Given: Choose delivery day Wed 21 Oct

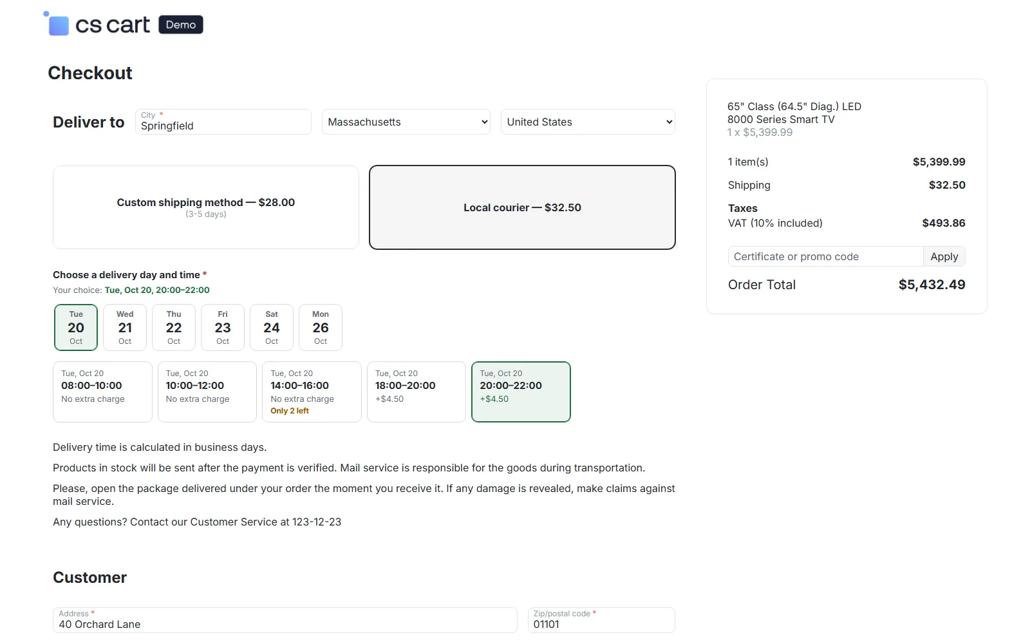Looking at the screenshot, I should 125,327.
